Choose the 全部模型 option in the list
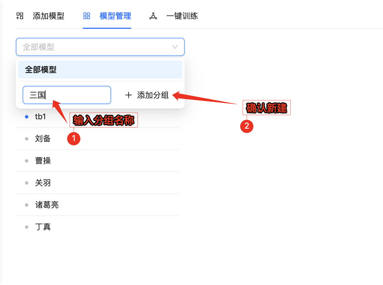This screenshot has width=383, height=285. [x=100, y=70]
